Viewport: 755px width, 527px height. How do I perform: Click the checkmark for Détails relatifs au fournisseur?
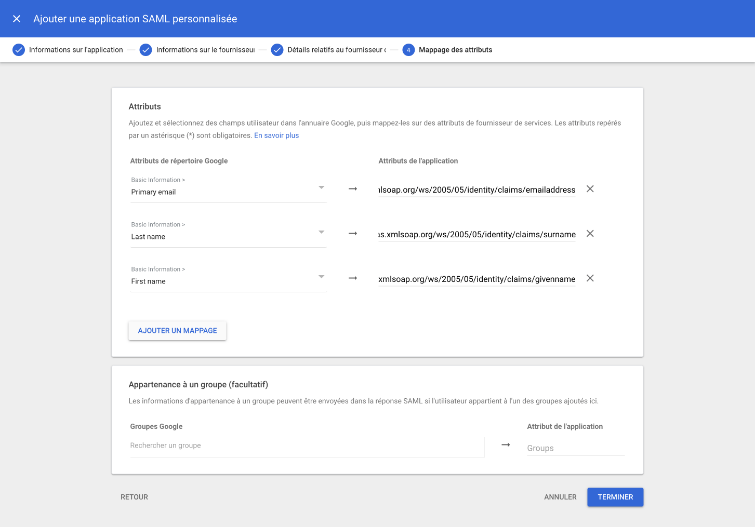(277, 50)
